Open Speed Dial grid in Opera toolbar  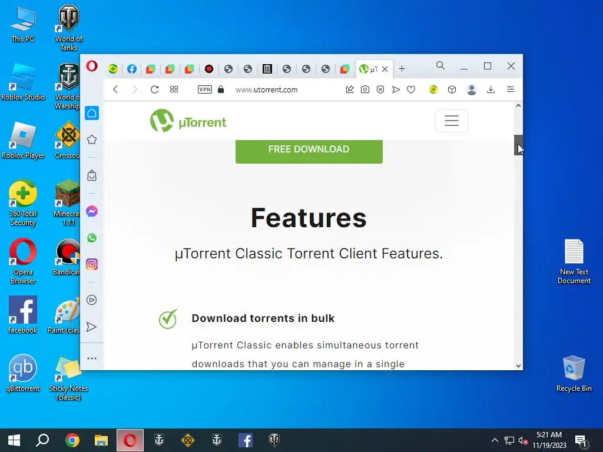click(174, 89)
